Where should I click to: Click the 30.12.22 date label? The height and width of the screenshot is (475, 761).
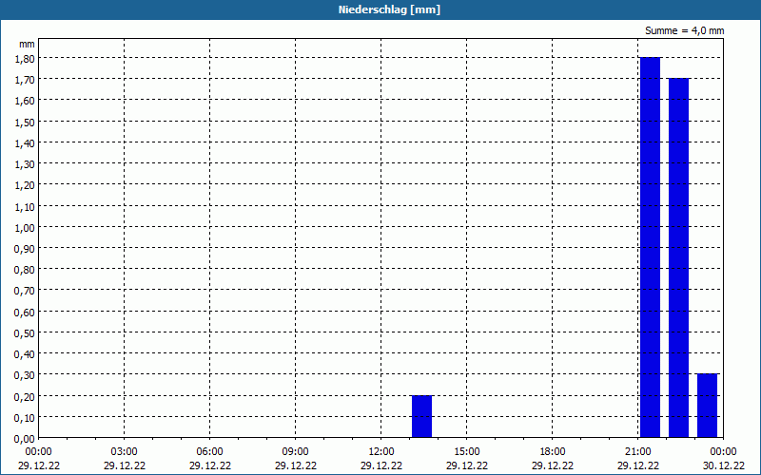coord(724,465)
